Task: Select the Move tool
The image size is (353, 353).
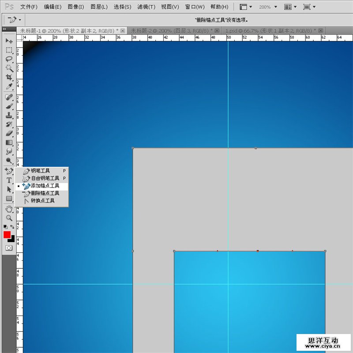Action: point(9,41)
